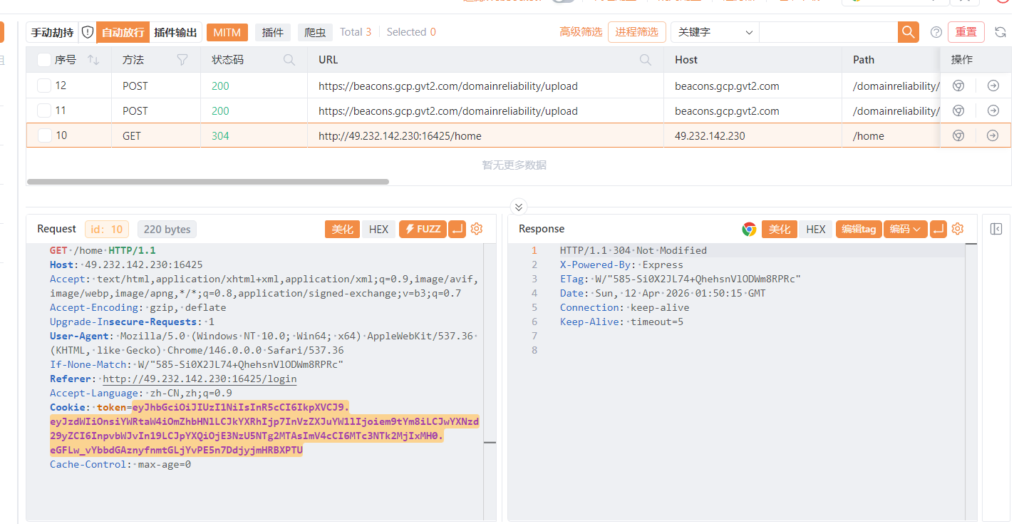Image resolution: width=1019 pixels, height=524 pixels.
Task: Open the 方法 column filter funnel
Action: pyautogui.click(x=182, y=60)
